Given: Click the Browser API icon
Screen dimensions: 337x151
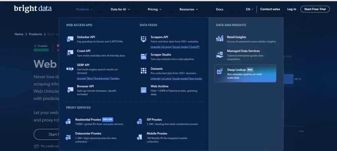Looking at the screenshot, I should (70, 90).
